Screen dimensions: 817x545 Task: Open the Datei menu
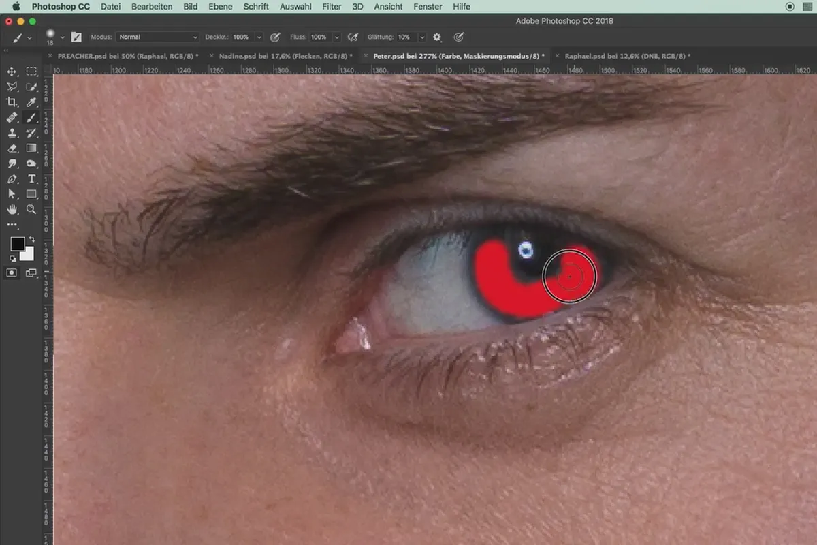pos(111,6)
